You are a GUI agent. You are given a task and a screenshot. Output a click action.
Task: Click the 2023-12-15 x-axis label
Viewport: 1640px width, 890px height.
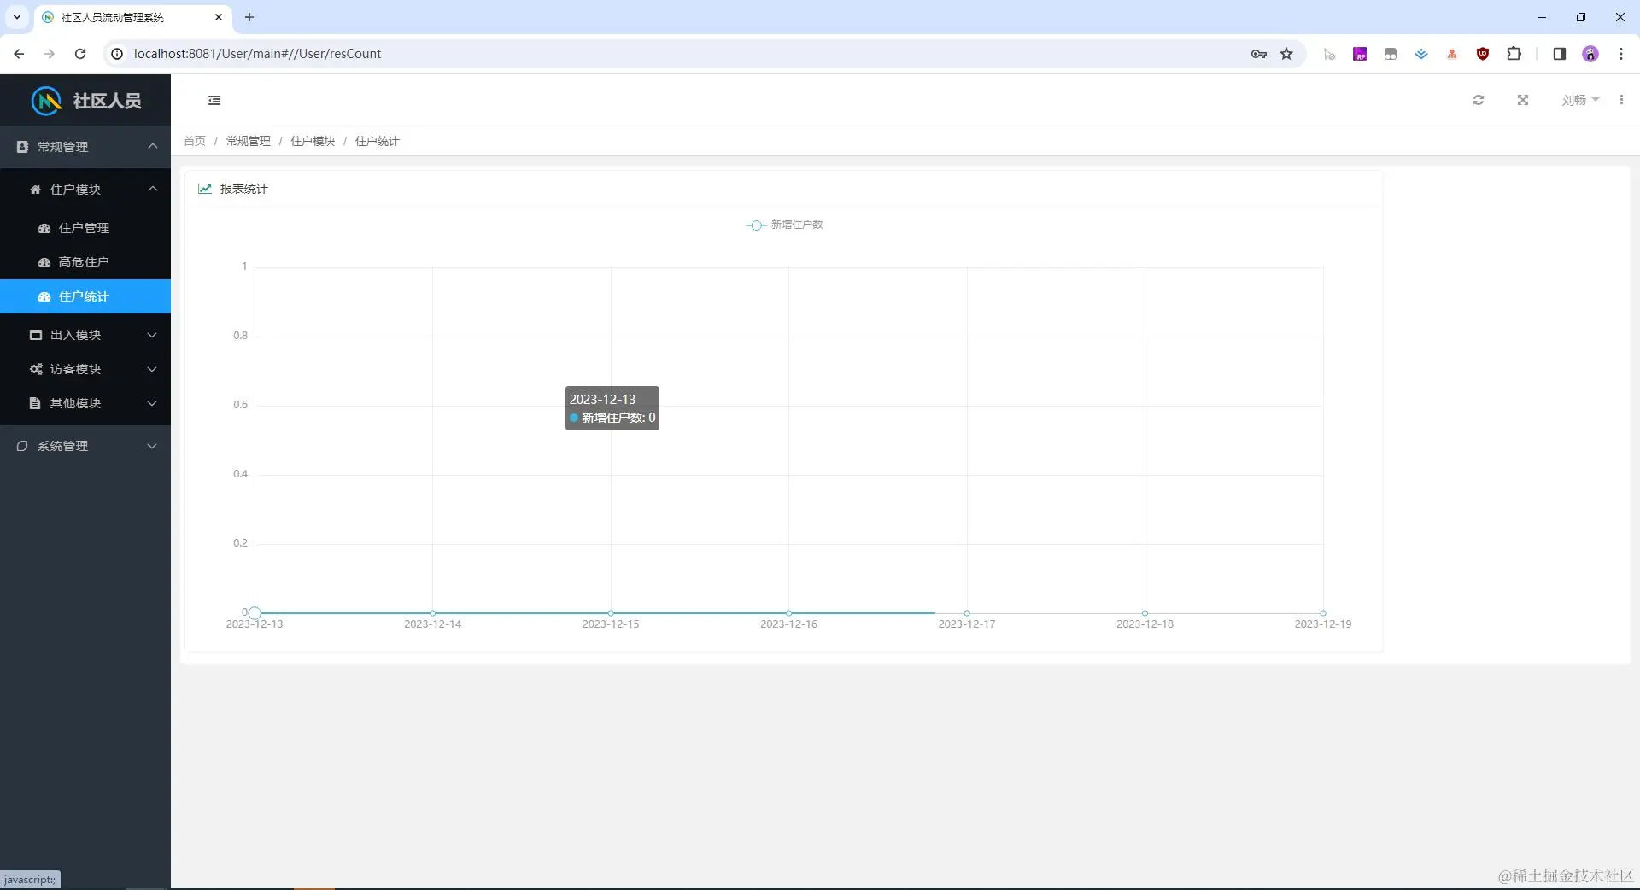[x=611, y=624]
